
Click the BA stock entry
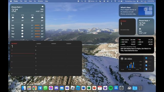[x=145, y=40]
